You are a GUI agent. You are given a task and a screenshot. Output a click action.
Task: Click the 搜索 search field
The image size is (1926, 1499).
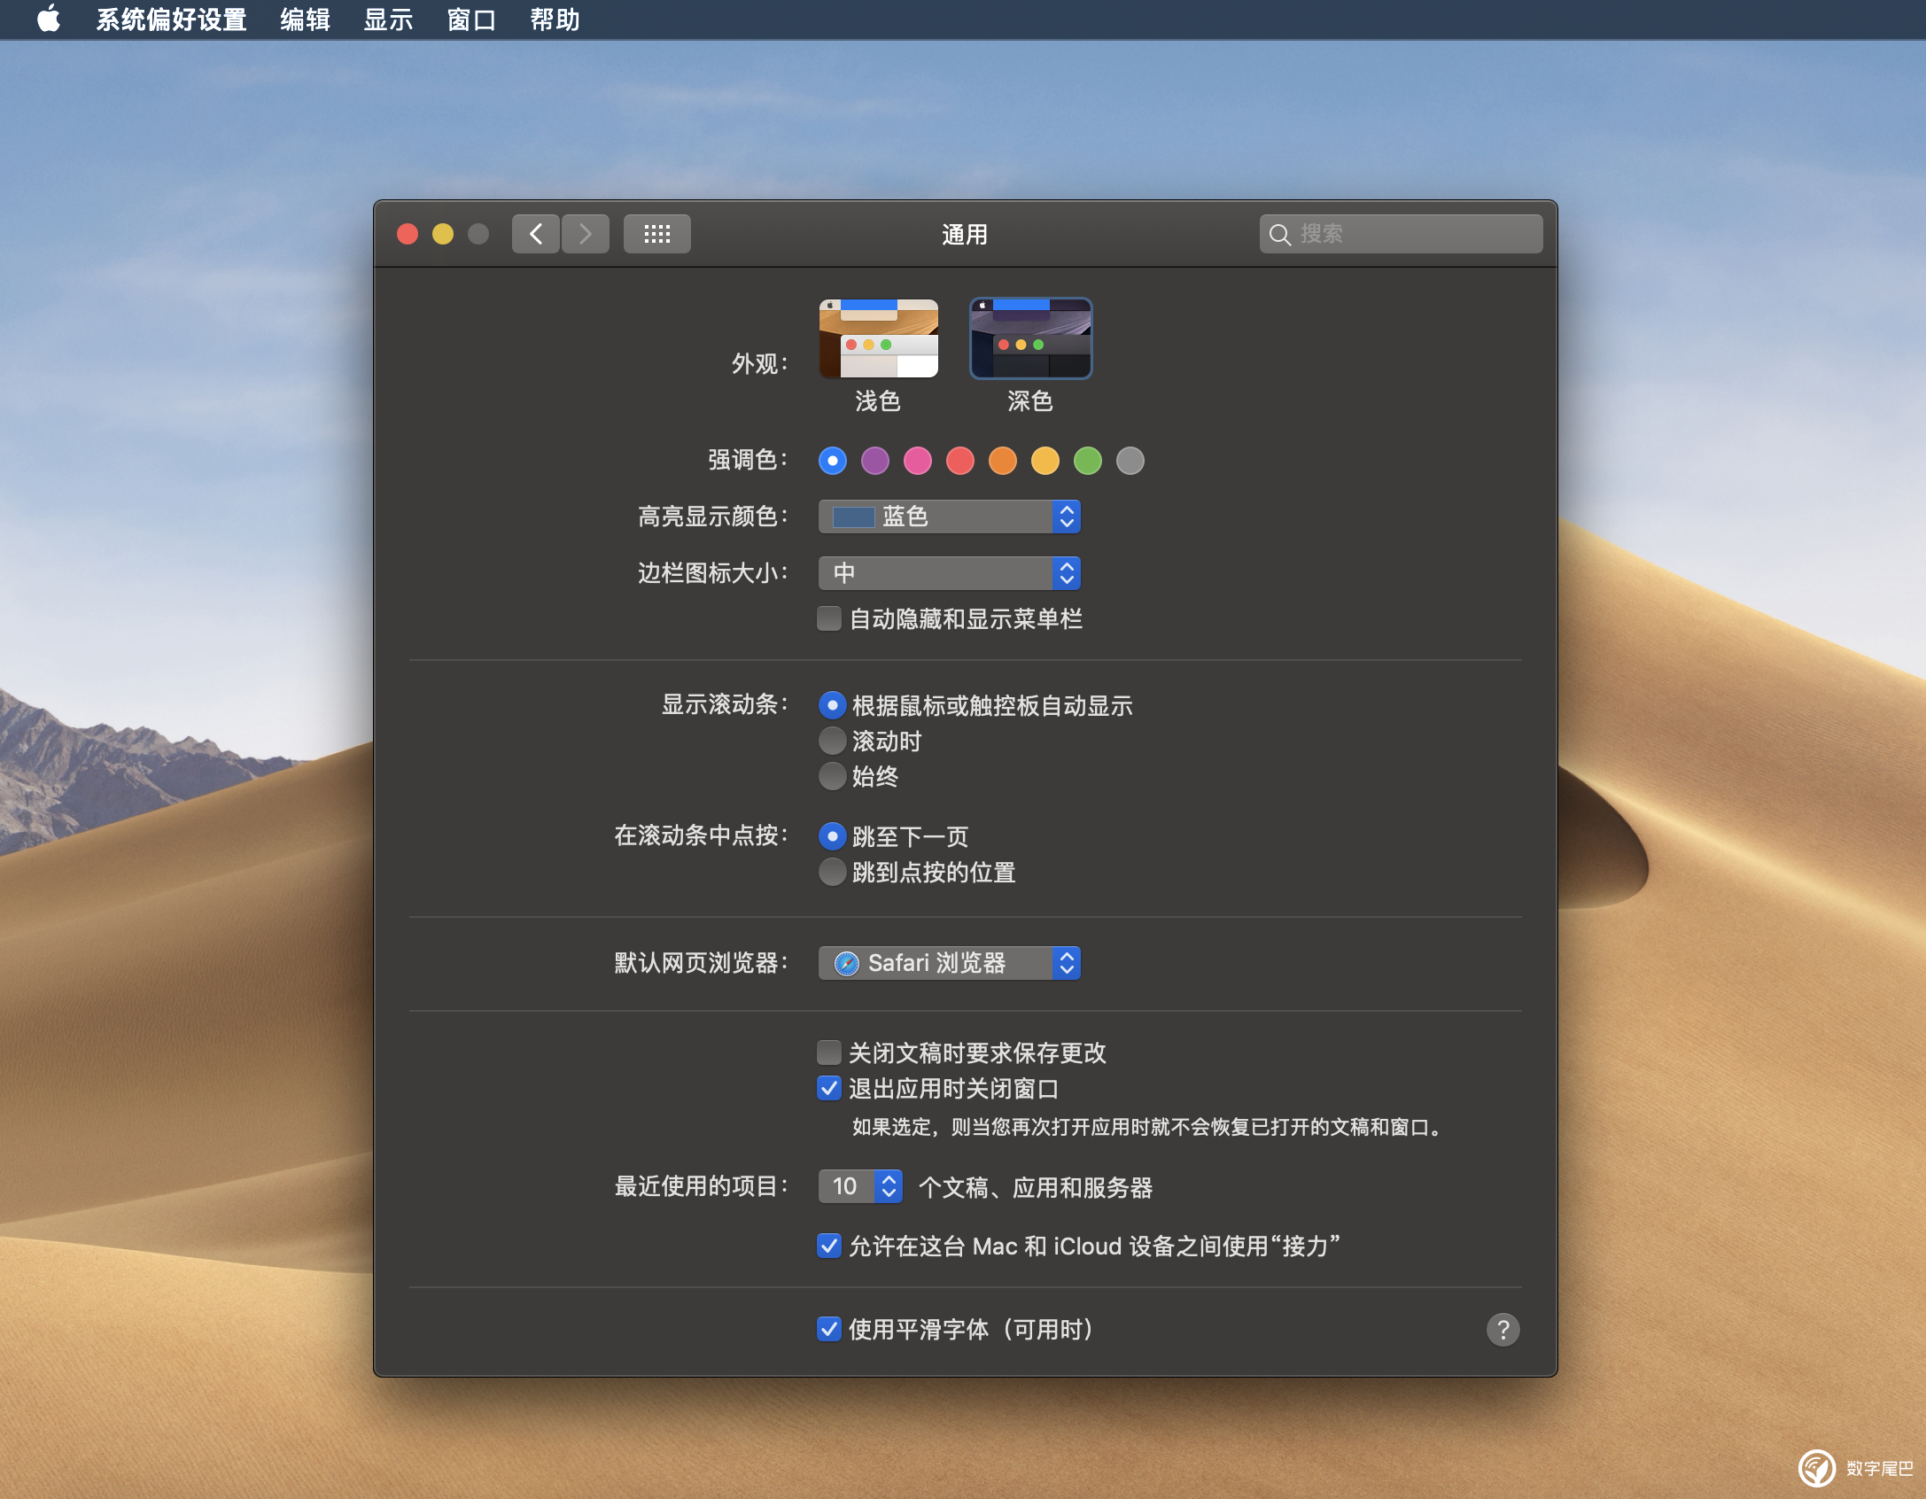coord(1401,234)
